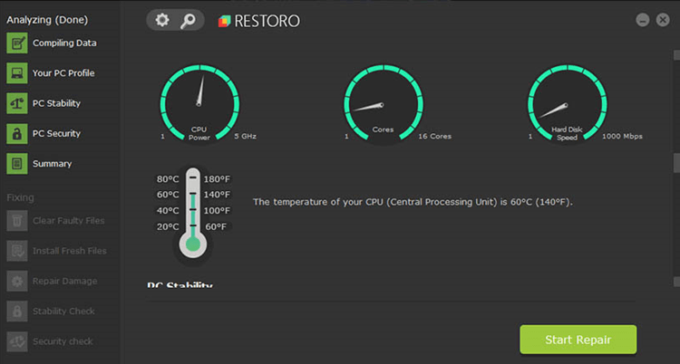Click the scrollbar down arrow

676,282
